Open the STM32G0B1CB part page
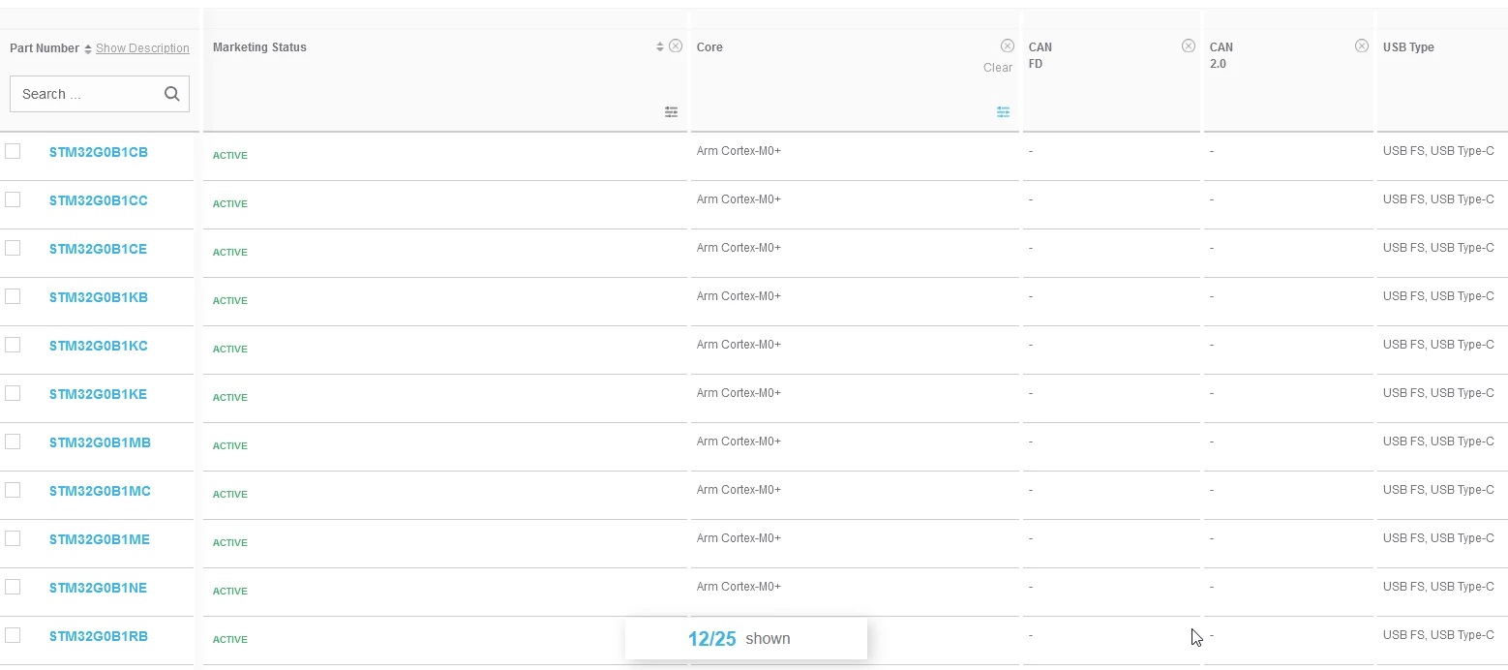 (x=99, y=152)
